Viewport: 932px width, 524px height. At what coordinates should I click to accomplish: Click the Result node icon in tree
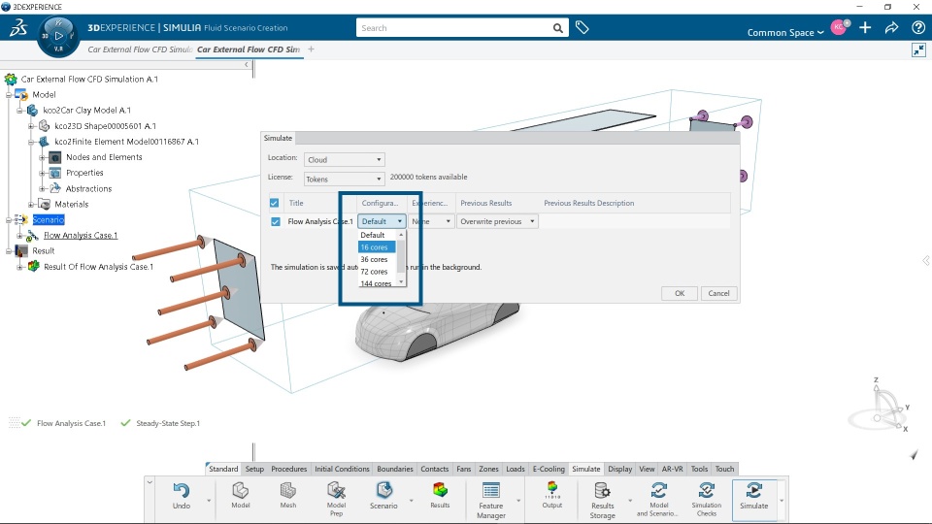click(x=21, y=250)
